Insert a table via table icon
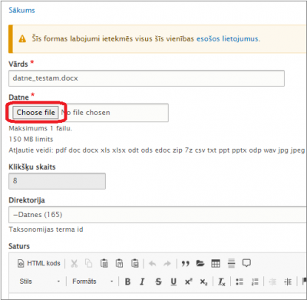 pyautogui.click(x=216, y=263)
